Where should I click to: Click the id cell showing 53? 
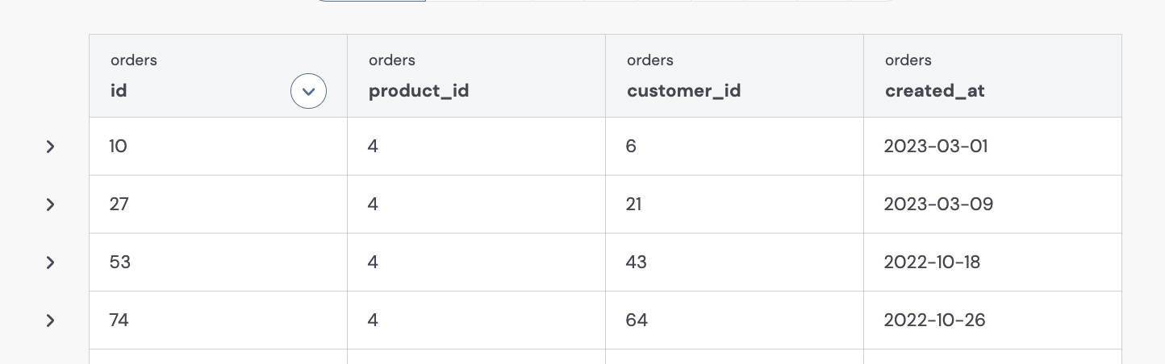(218, 263)
